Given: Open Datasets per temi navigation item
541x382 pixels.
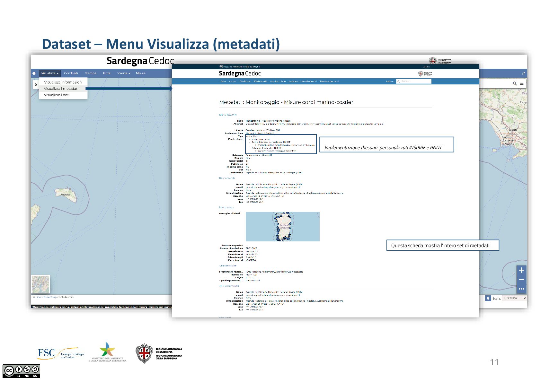Looking at the screenshot, I should coord(329,82).
